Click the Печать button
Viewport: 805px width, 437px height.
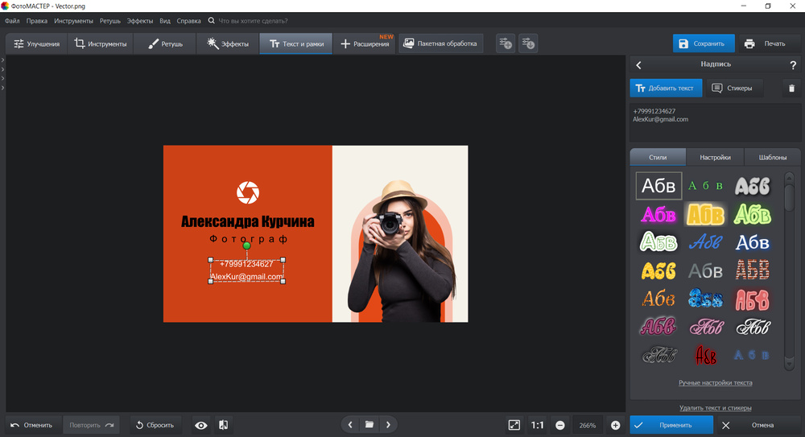pyautogui.click(x=769, y=43)
